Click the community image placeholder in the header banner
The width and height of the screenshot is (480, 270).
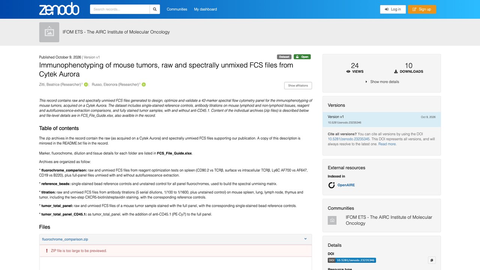49,32
